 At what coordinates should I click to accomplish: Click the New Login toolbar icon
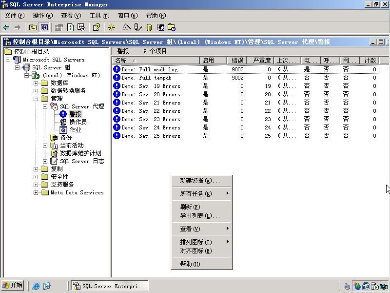(160, 27)
